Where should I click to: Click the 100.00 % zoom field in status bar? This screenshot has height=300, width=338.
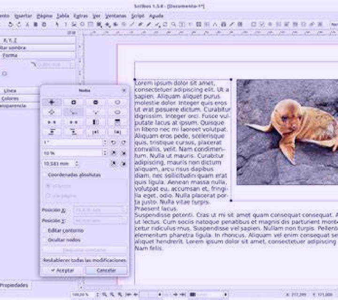click(83, 294)
